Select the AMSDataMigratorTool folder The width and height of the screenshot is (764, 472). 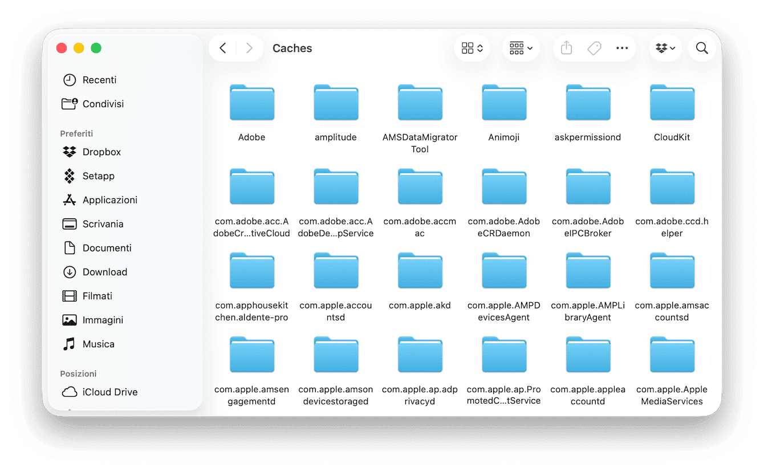pyautogui.click(x=420, y=103)
